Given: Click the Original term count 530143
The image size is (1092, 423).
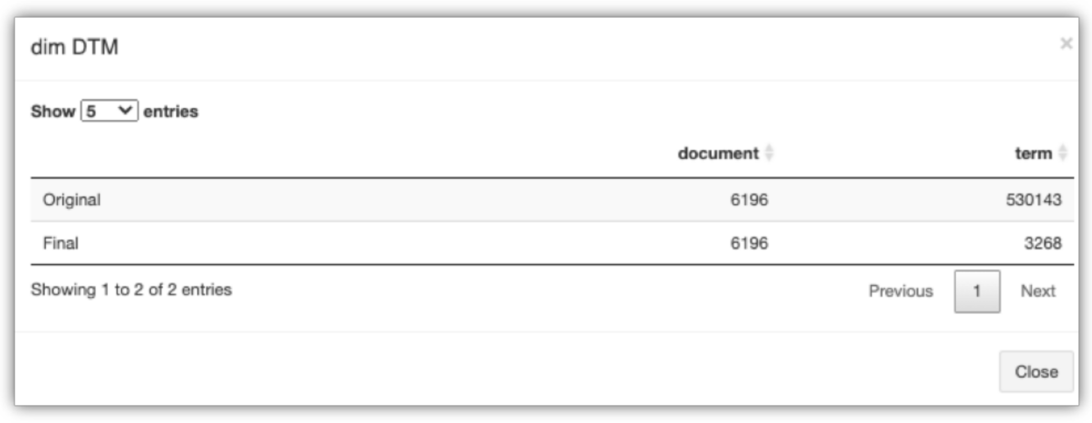Looking at the screenshot, I should [1033, 200].
